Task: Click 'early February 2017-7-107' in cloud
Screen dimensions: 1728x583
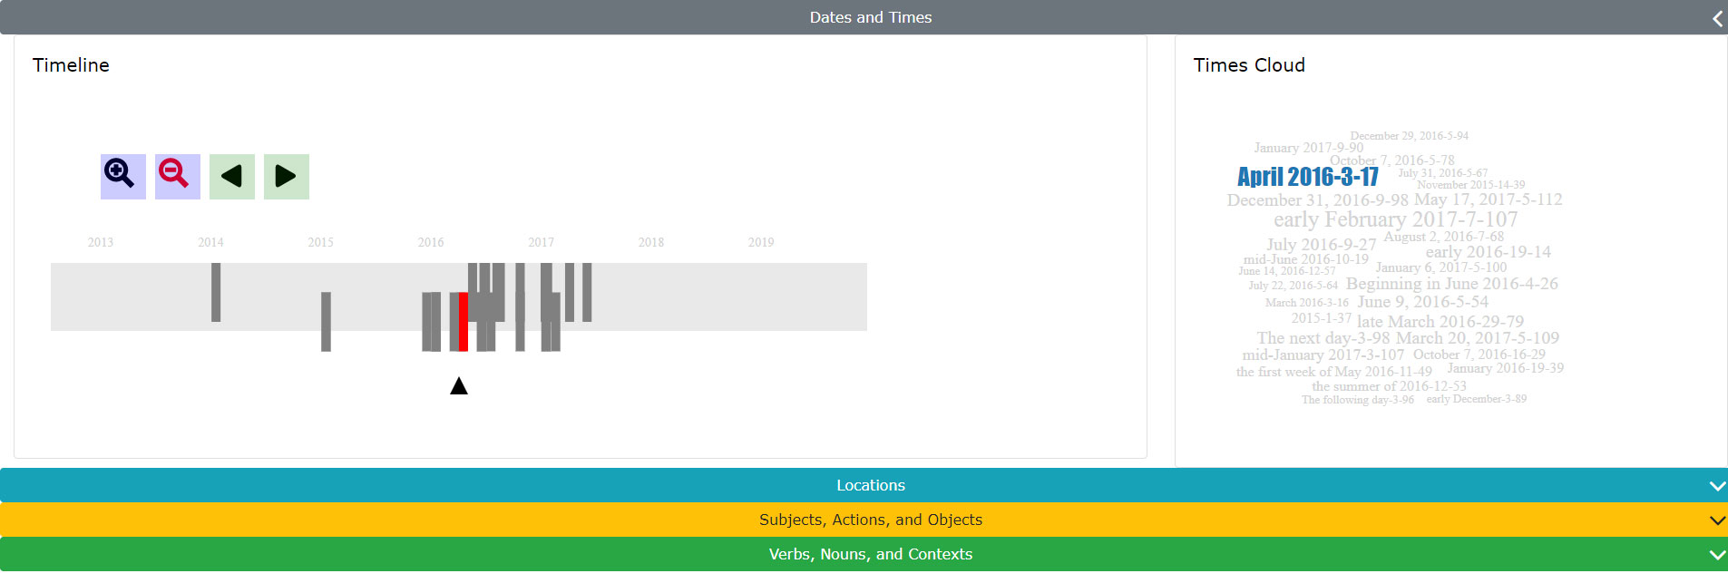Action: tap(1395, 219)
